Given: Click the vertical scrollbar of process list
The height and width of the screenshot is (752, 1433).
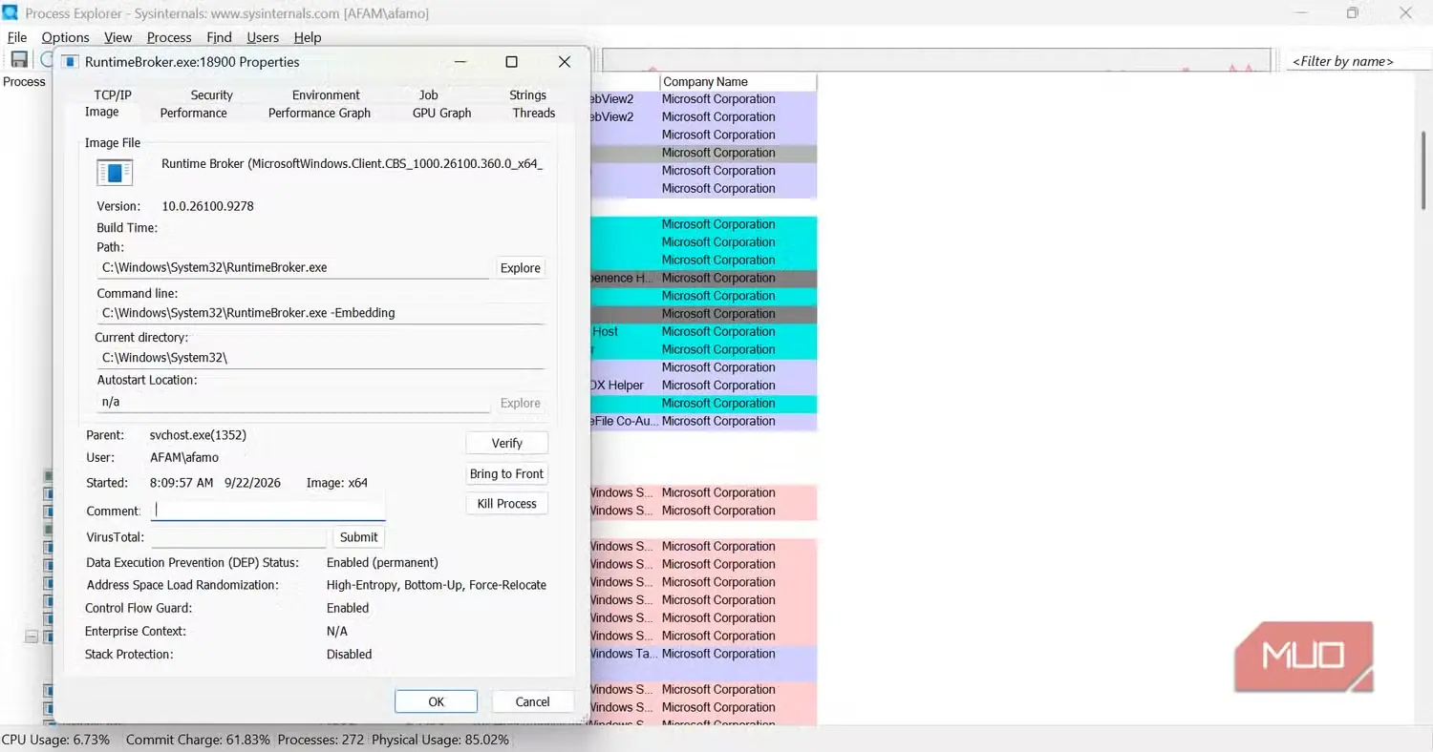Looking at the screenshot, I should pos(1423,172).
